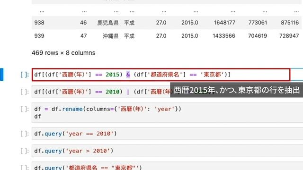Click prefecture code 47

[x=83, y=36]
